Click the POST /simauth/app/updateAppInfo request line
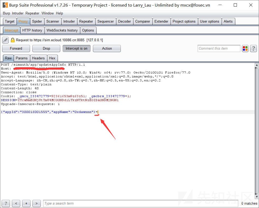 click(43, 65)
